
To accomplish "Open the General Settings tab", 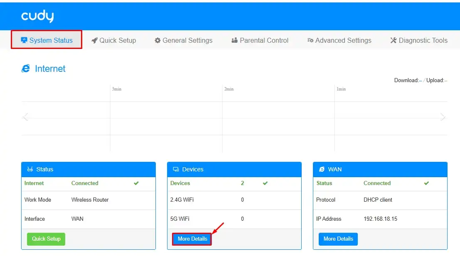I will point(184,40).
